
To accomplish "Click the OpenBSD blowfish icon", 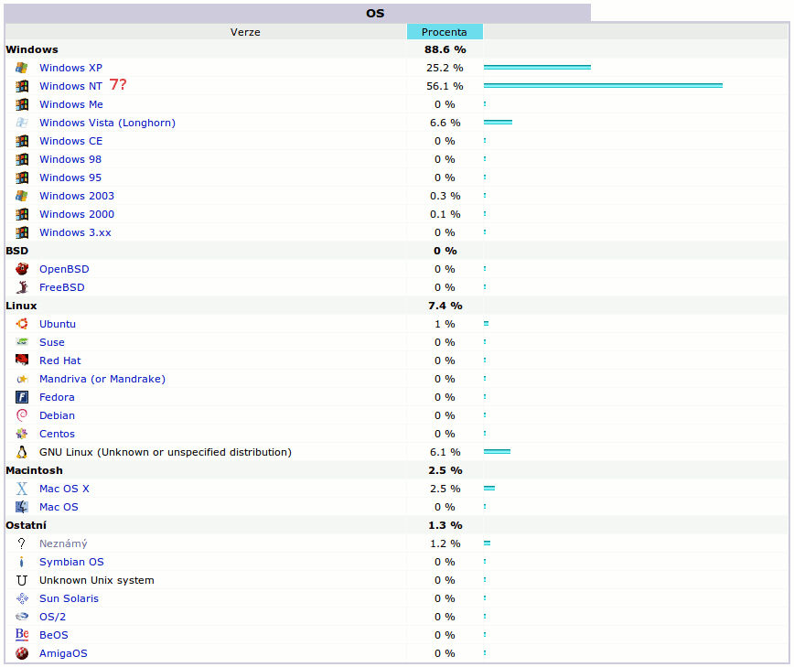I will [x=22, y=269].
